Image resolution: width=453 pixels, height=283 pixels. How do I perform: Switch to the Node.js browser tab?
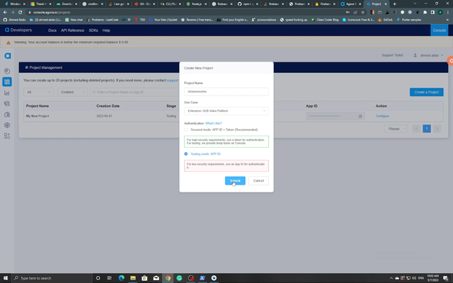coord(197,4)
